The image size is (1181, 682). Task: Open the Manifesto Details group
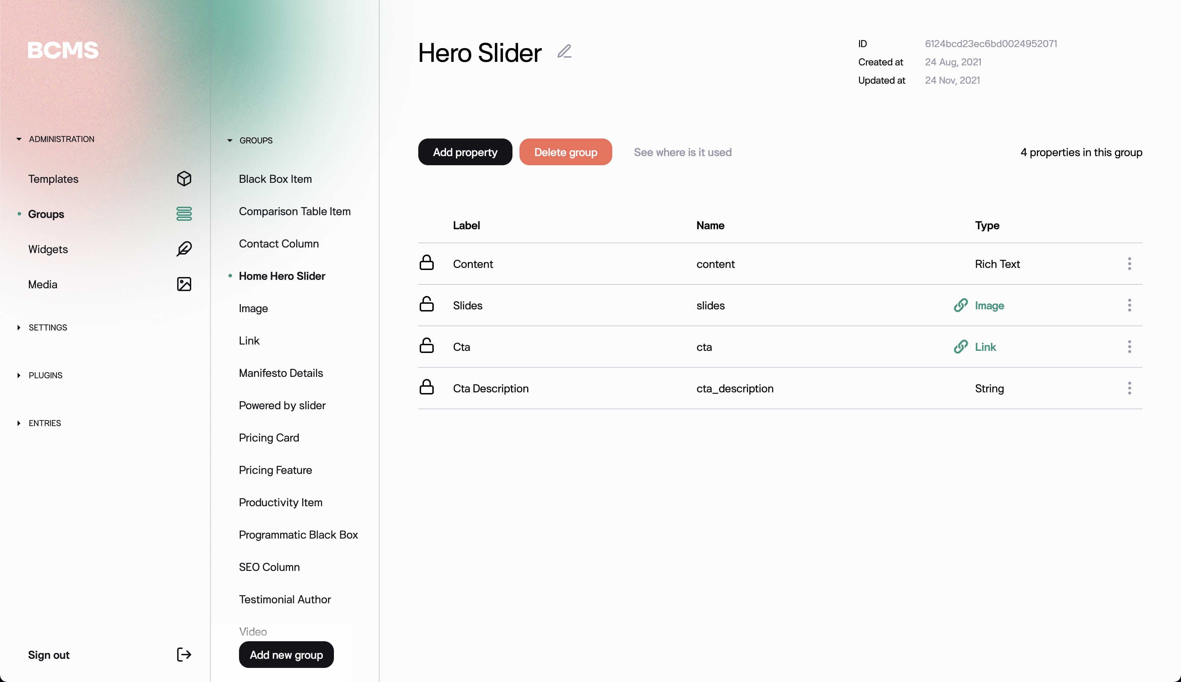point(280,373)
